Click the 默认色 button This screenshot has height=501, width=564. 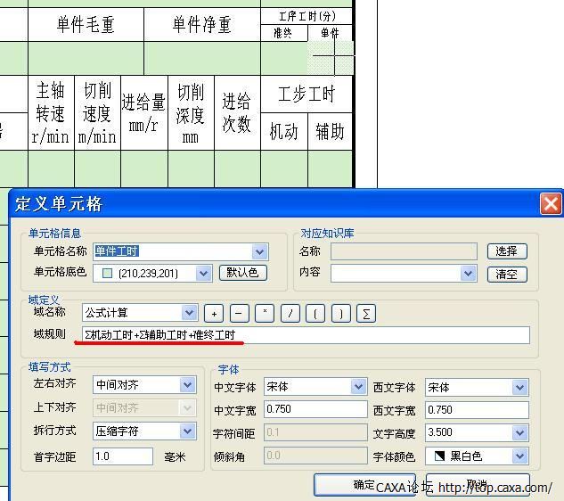pyautogui.click(x=242, y=273)
